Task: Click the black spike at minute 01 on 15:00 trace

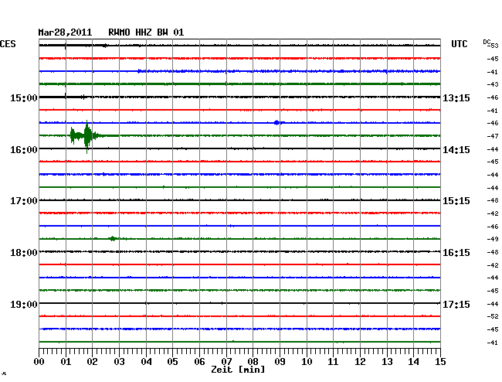Action: pos(66,96)
